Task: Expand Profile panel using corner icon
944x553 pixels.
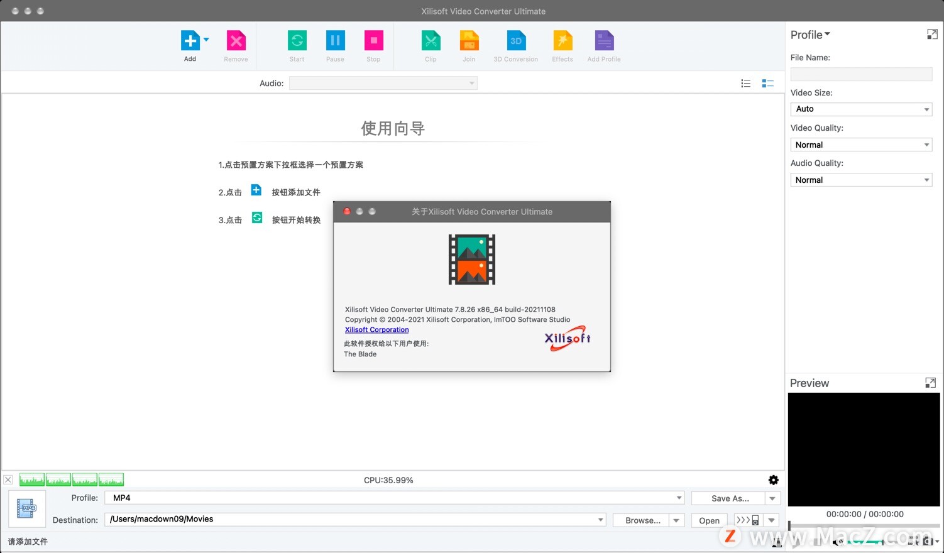Action: 932,35
